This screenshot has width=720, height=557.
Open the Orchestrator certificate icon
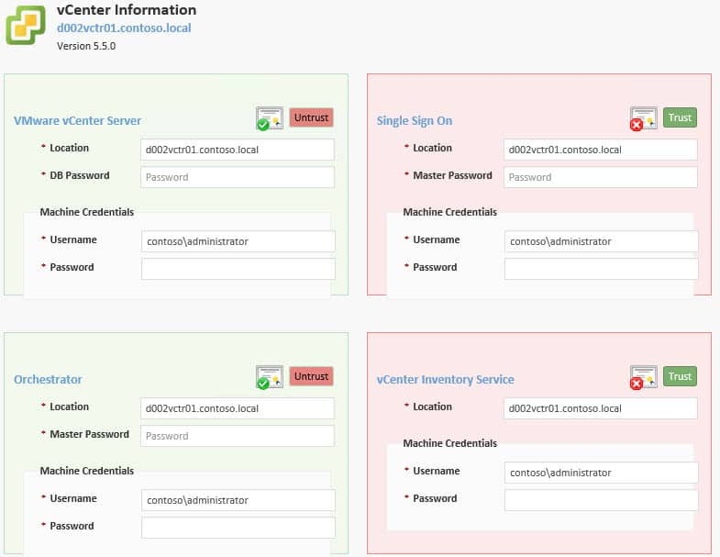click(270, 377)
